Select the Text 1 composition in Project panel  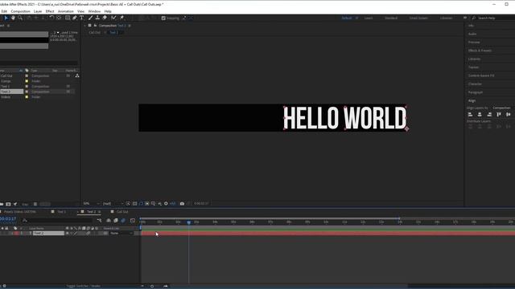(5, 87)
